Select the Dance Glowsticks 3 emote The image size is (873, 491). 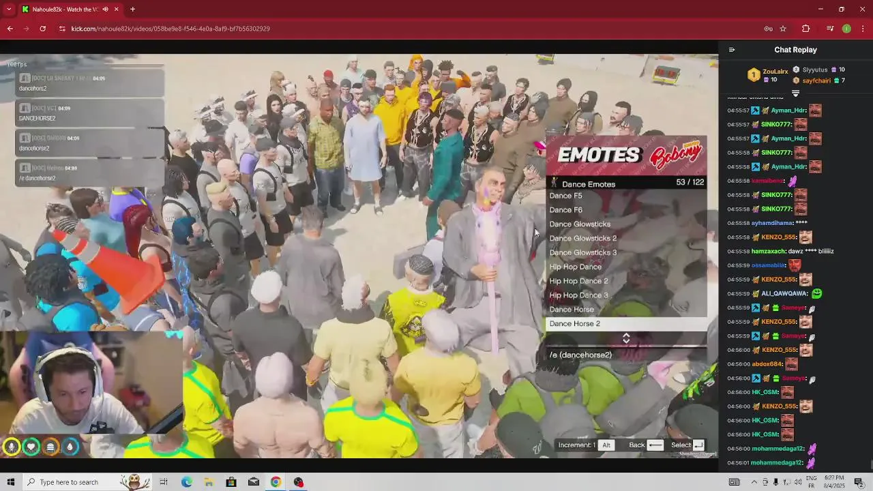click(x=626, y=253)
